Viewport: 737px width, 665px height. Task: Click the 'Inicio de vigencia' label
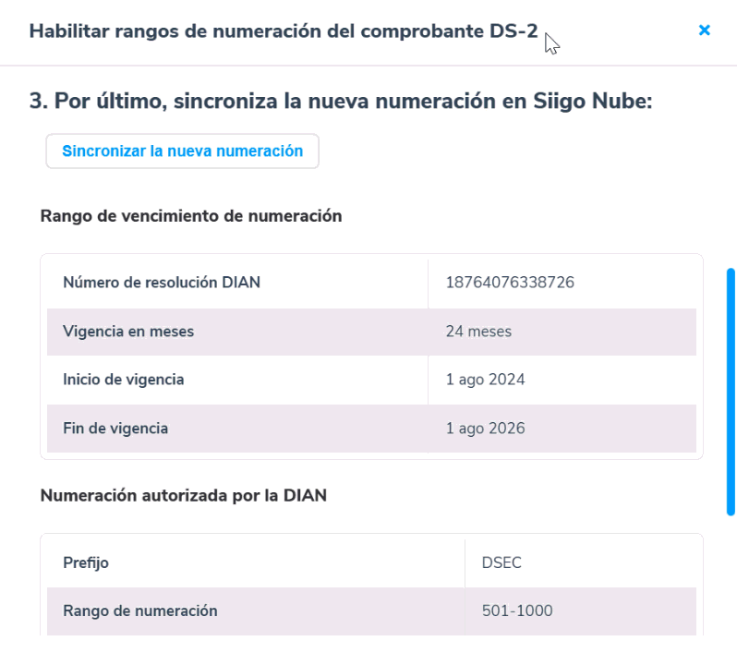pos(124,380)
